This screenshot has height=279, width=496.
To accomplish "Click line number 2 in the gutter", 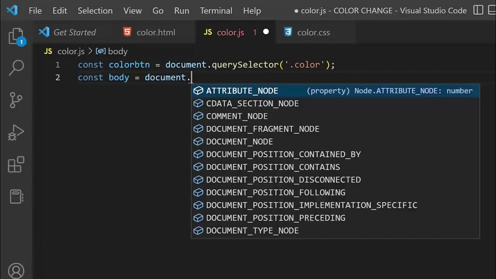I will click(x=57, y=77).
